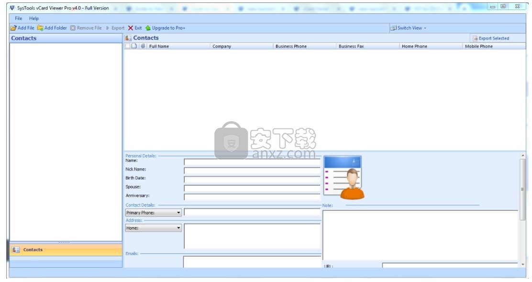Sort by Home Phone column header

coord(431,46)
